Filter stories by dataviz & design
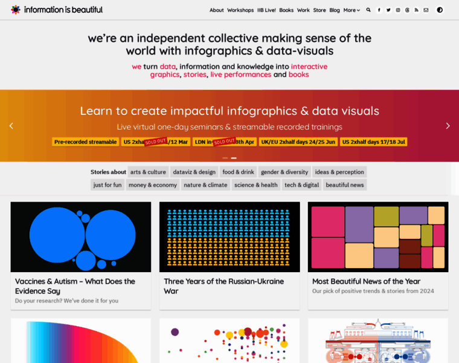The image size is (459, 363). [x=194, y=172]
